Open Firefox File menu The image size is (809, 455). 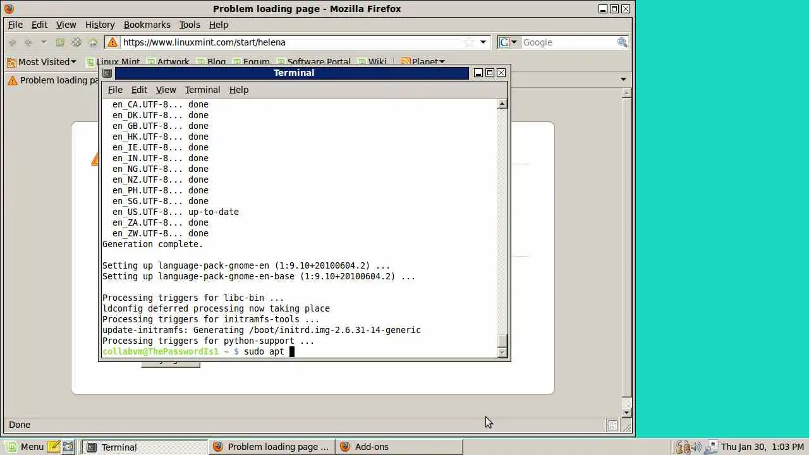tap(15, 25)
